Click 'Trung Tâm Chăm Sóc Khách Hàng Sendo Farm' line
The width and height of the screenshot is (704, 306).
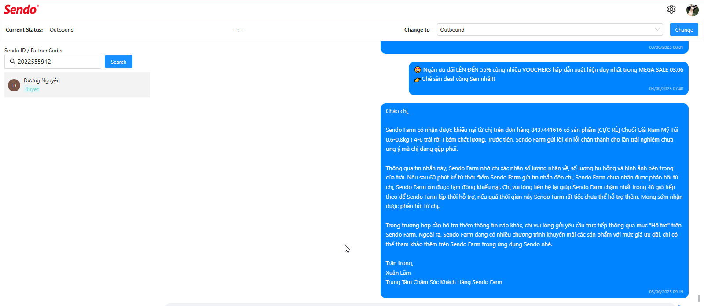[x=444, y=282]
